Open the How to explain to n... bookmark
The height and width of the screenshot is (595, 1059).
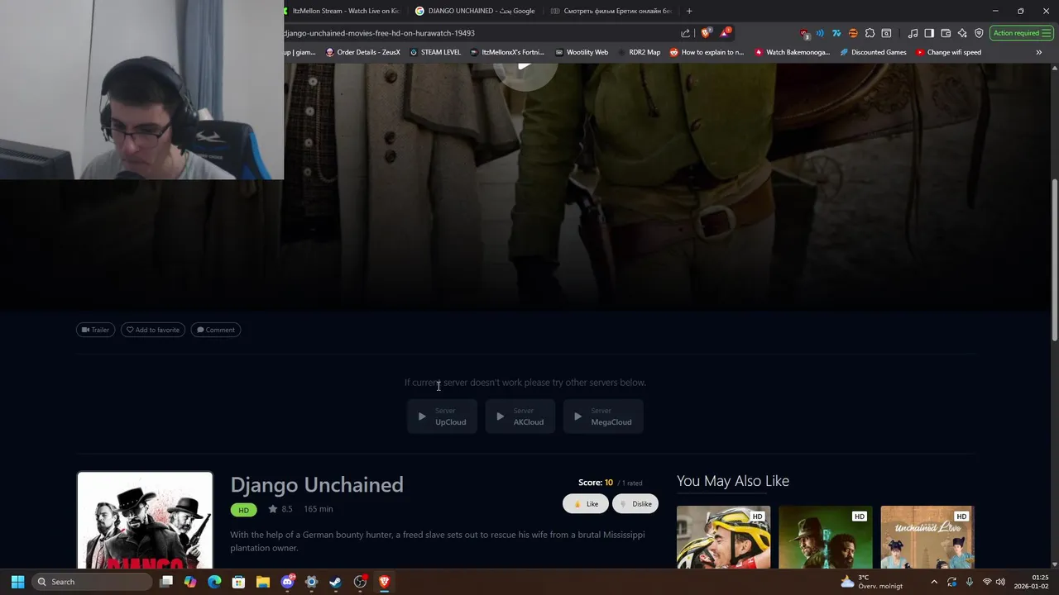pos(707,52)
